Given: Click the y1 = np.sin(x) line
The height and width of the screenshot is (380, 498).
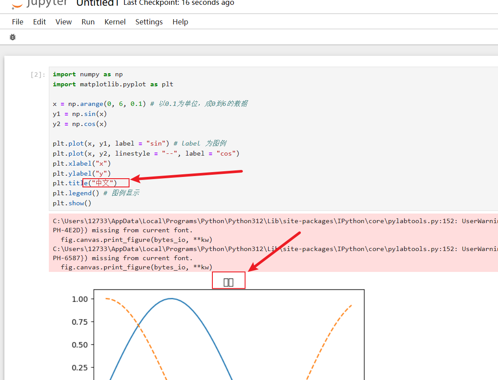Looking at the screenshot, I should tap(80, 114).
